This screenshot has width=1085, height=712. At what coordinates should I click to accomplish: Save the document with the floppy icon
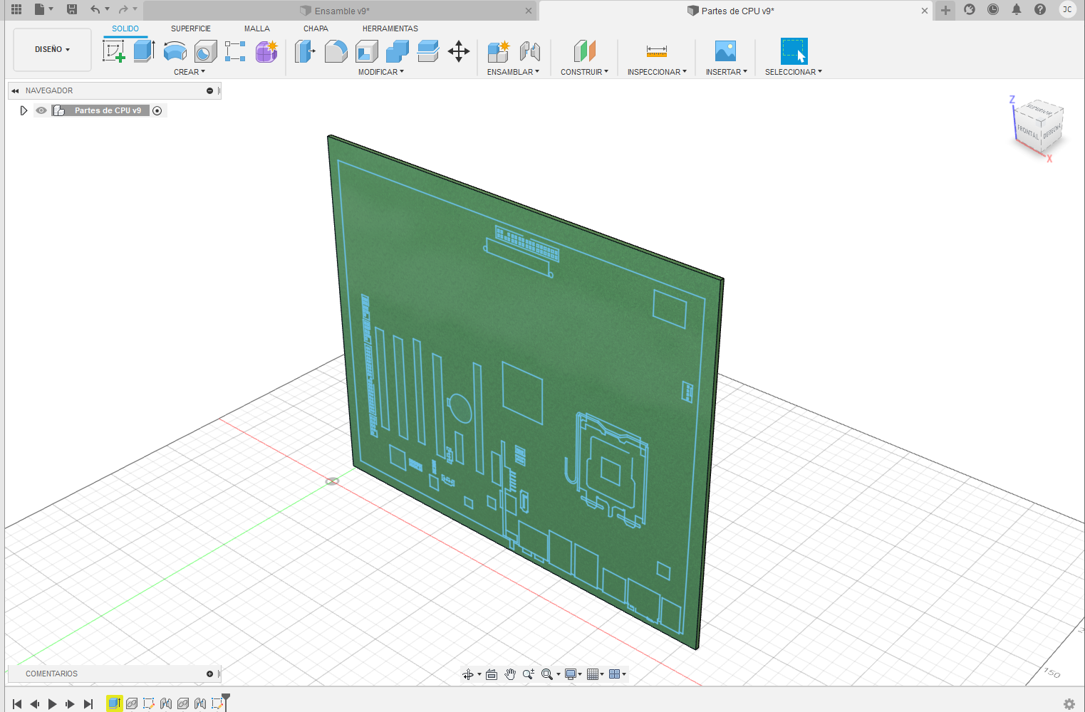[72, 9]
